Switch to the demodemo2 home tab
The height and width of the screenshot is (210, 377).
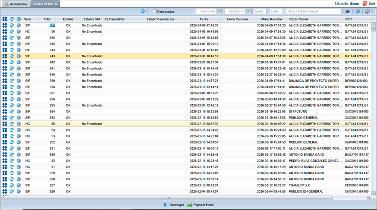(x=16, y=4)
